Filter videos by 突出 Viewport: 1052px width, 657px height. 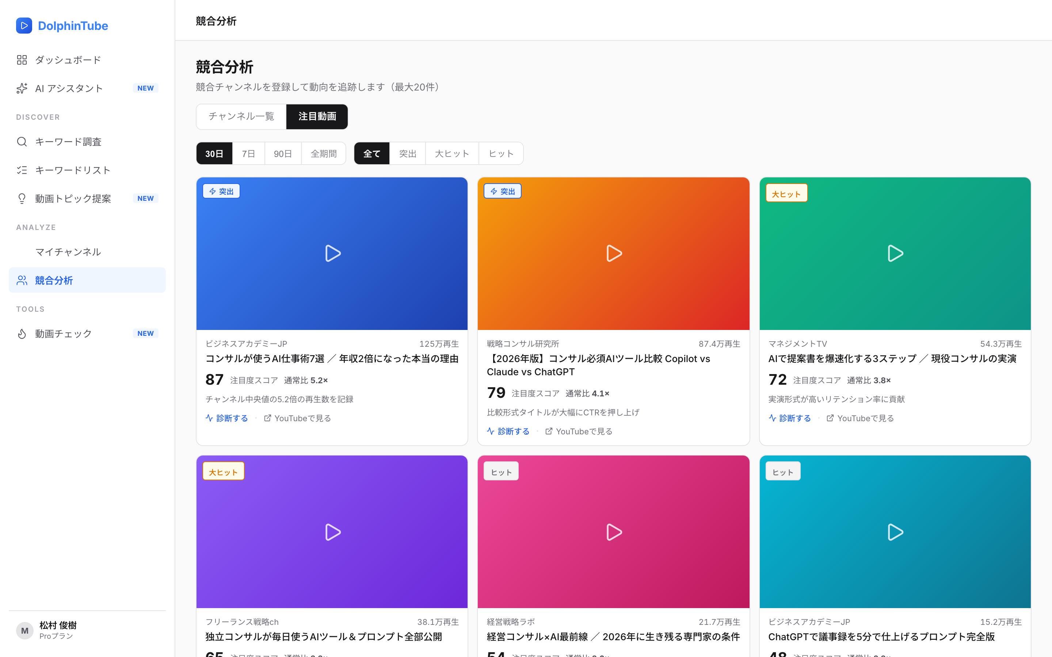(407, 153)
